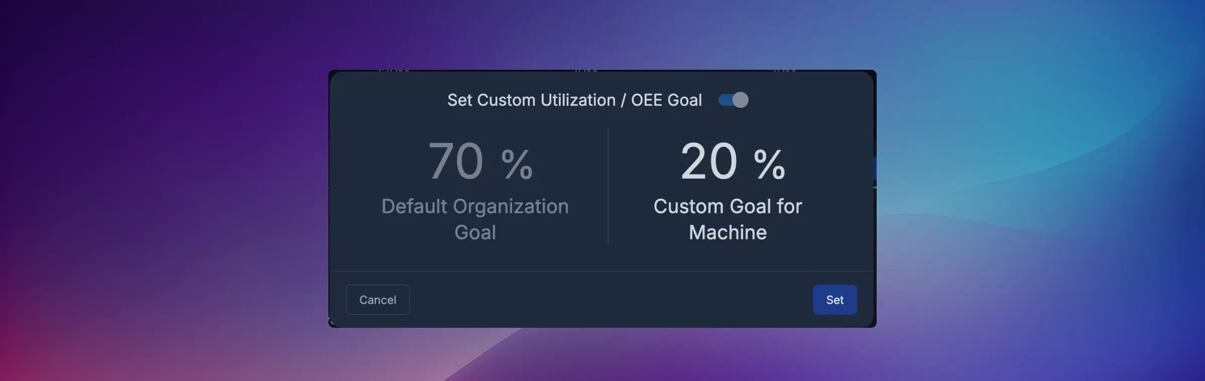
Task: Apply the custom machine goal with Set
Action: [x=835, y=300]
